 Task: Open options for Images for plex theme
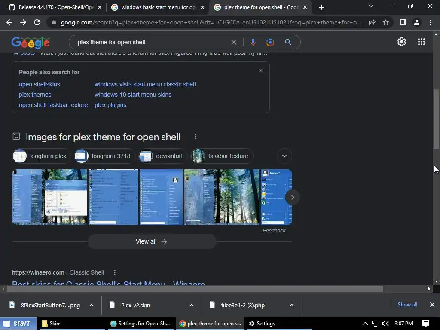click(196, 137)
